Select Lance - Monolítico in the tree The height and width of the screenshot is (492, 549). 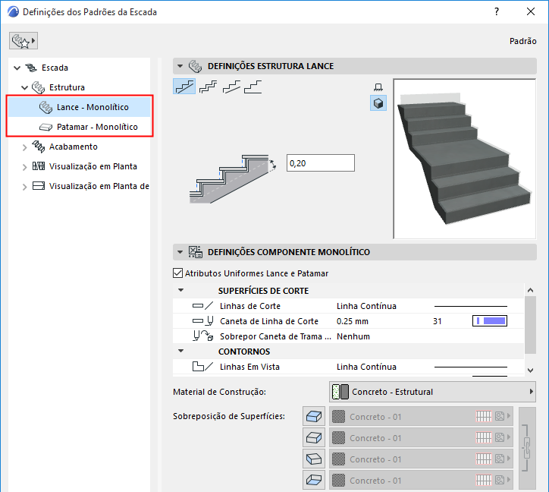point(93,107)
